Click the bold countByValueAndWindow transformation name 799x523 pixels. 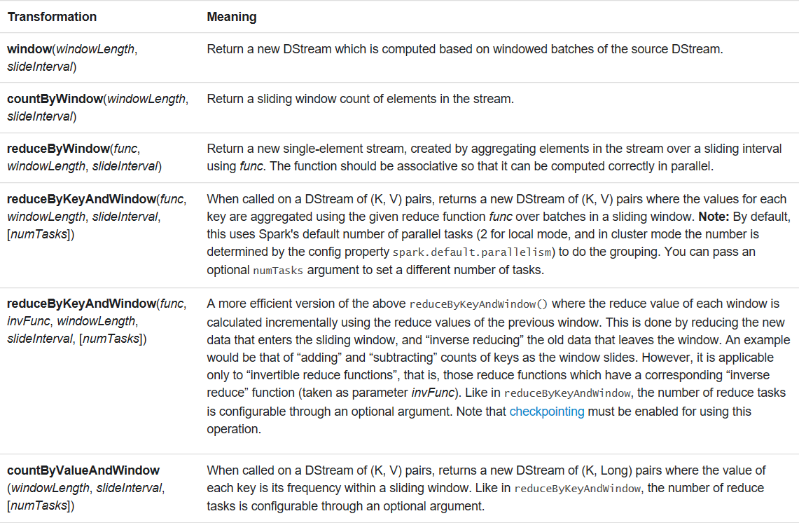(x=83, y=470)
